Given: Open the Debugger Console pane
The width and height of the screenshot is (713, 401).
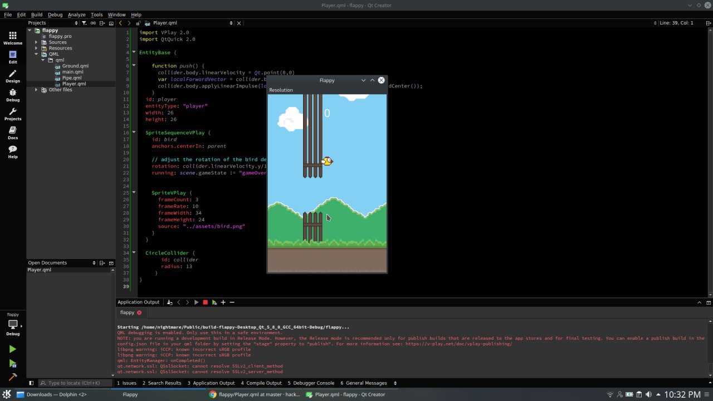Looking at the screenshot, I should click(x=311, y=383).
